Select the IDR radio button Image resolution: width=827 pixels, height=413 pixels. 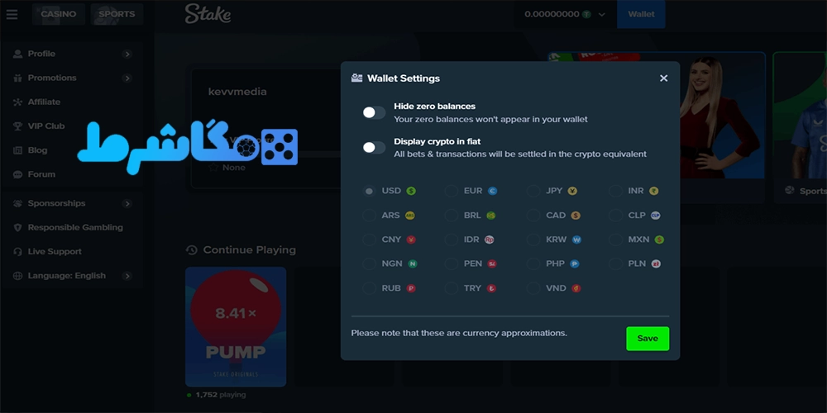tap(451, 240)
